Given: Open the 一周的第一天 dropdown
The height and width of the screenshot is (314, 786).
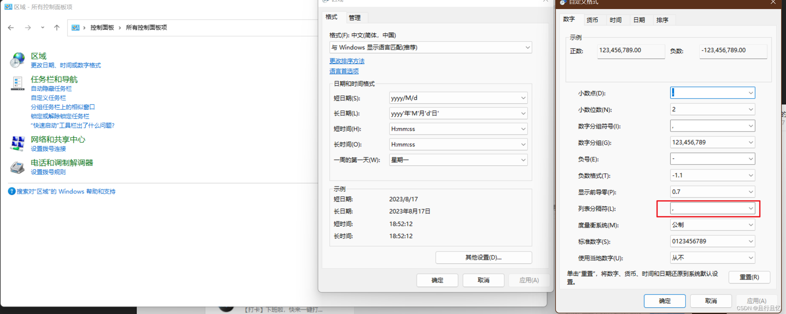Looking at the screenshot, I should 458,160.
